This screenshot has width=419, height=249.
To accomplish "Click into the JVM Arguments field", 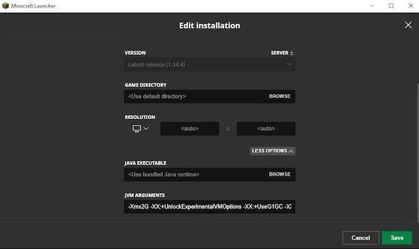I will (209, 208).
